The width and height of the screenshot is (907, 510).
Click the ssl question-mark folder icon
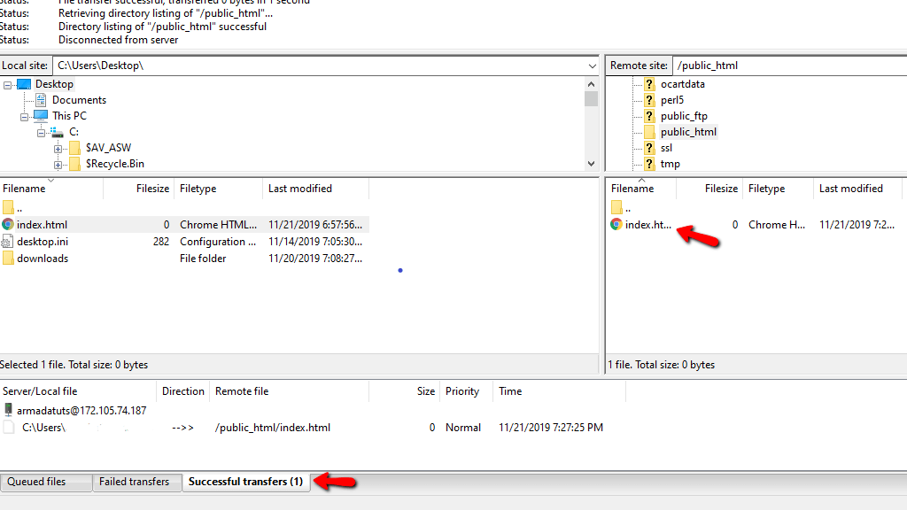click(x=649, y=148)
